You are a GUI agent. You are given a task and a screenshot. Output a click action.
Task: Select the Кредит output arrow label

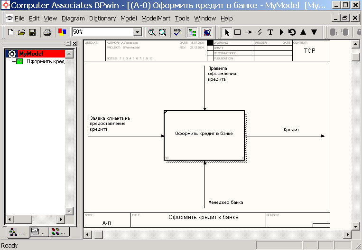tap(291, 130)
